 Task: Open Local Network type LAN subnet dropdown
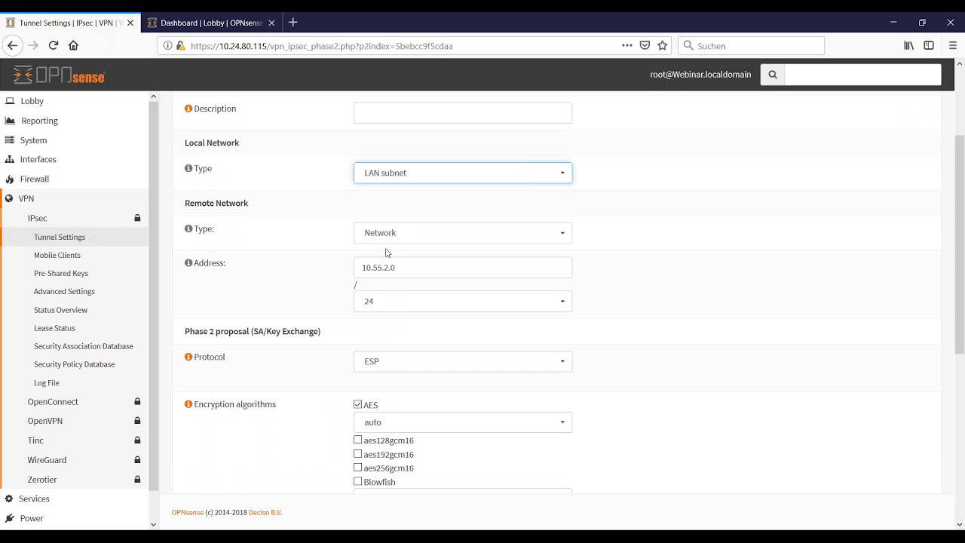coord(462,173)
